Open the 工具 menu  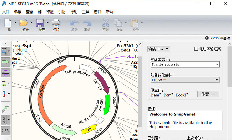pos(86,12)
